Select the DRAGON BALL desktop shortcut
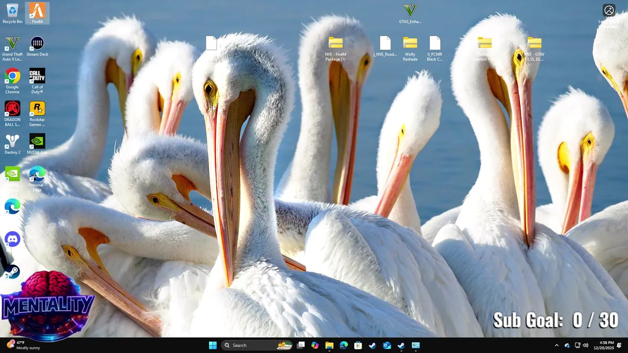 pyautogui.click(x=12, y=114)
